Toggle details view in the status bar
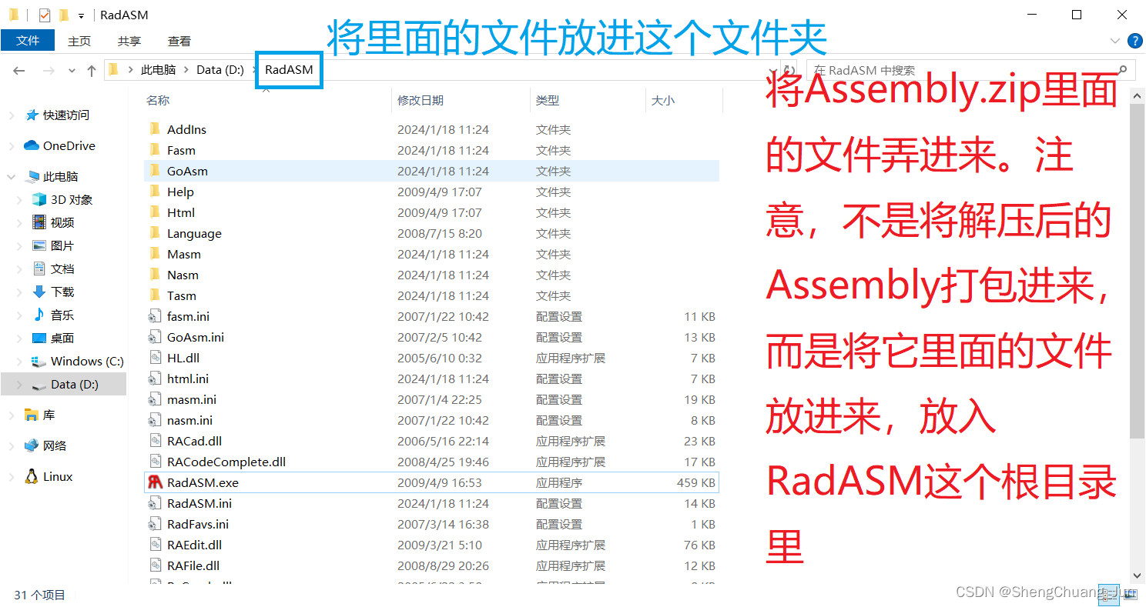The width and height of the screenshot is (1146, 607). [1109, 594]
